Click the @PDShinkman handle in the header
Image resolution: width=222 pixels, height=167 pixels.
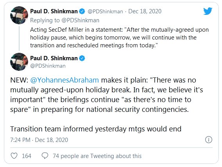[105, 11]
